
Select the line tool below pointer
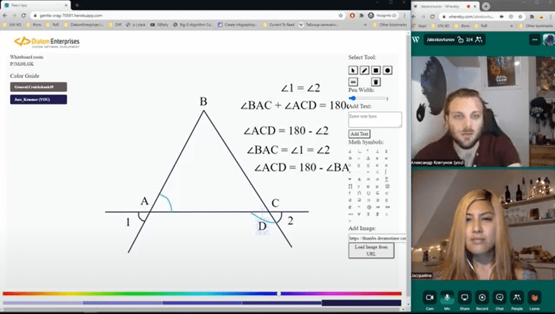353,82
